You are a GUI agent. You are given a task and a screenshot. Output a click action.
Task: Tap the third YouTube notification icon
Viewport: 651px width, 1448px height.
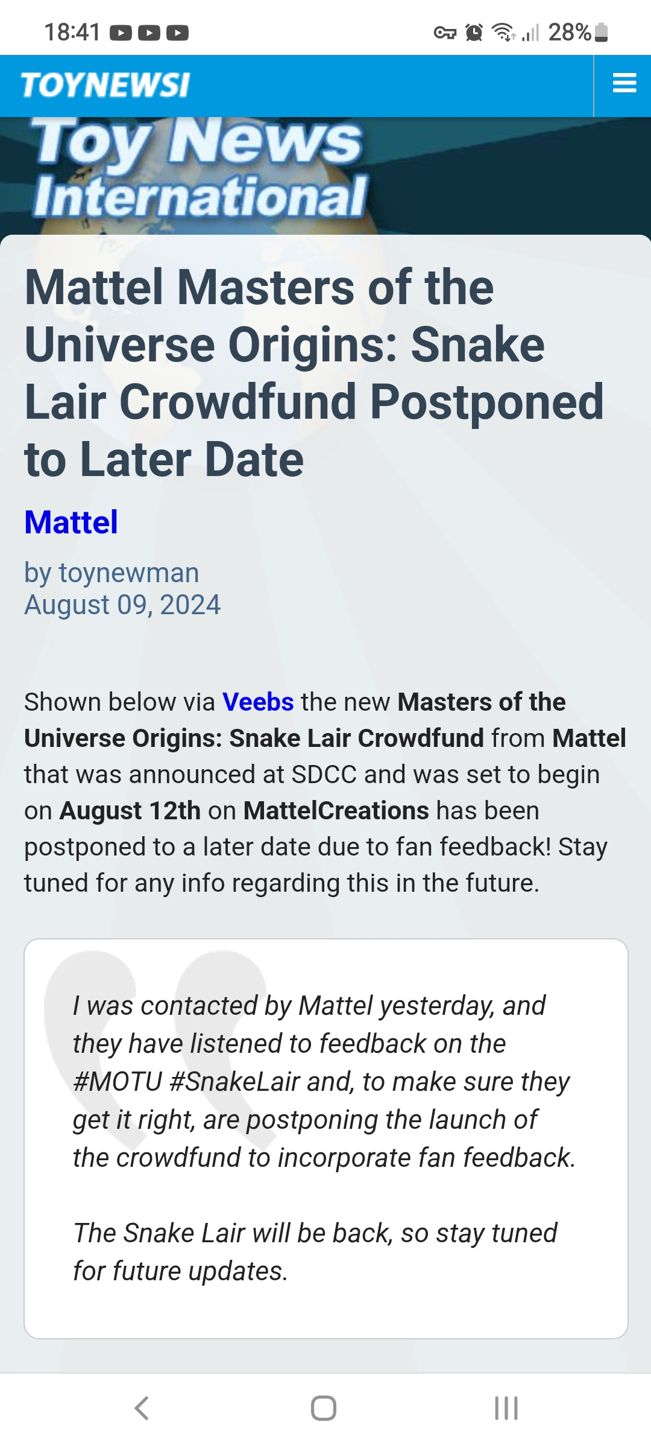point(177,33)
